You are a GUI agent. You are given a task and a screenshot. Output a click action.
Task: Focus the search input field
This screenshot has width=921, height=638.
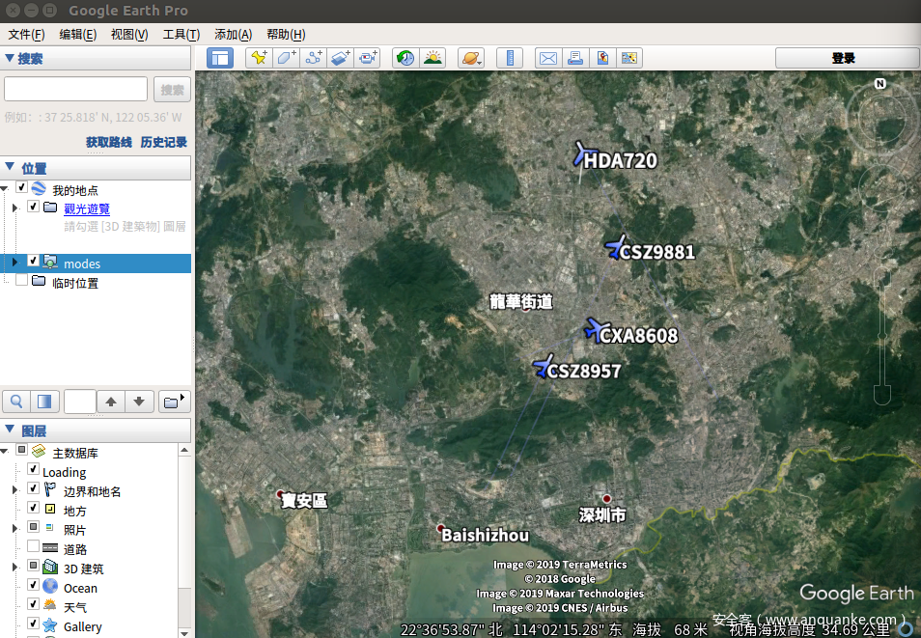click(x=75, y=90)
